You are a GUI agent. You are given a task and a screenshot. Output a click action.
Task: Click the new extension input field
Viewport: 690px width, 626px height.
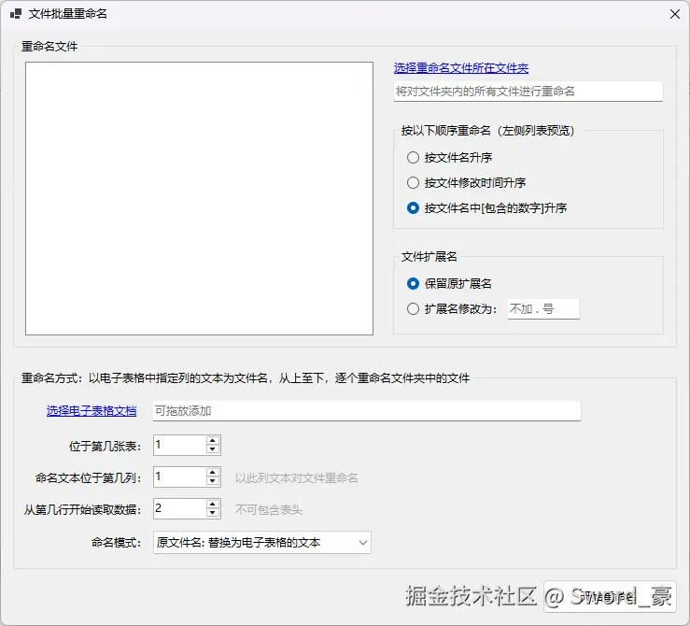pyautogui.click(x=543, y=309)
